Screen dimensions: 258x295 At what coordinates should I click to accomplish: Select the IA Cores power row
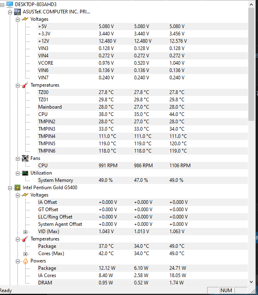pyautogui.click(x=143, y=275)
